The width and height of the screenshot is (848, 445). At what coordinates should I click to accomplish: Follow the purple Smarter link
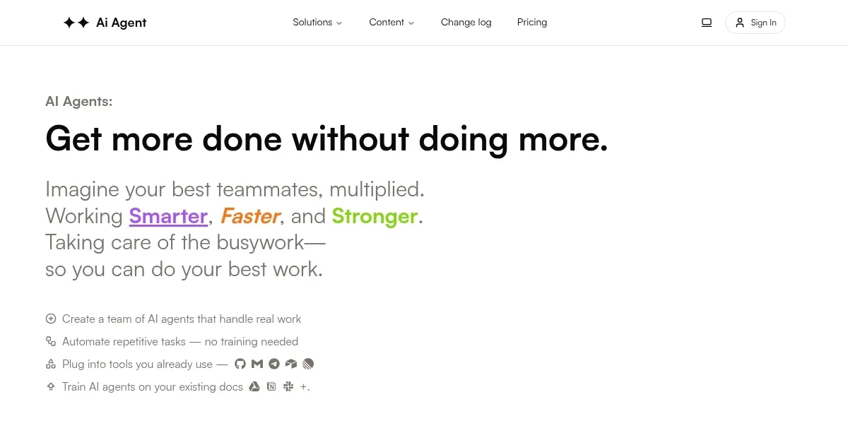pos(168,215)
